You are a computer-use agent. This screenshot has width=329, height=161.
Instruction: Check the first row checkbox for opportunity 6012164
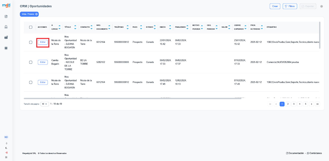31,42
